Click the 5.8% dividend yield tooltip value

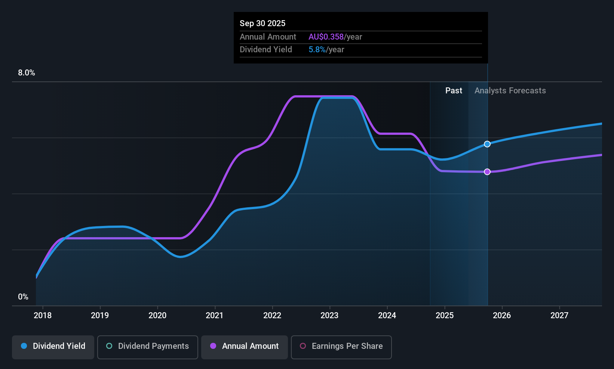point(317,50)
